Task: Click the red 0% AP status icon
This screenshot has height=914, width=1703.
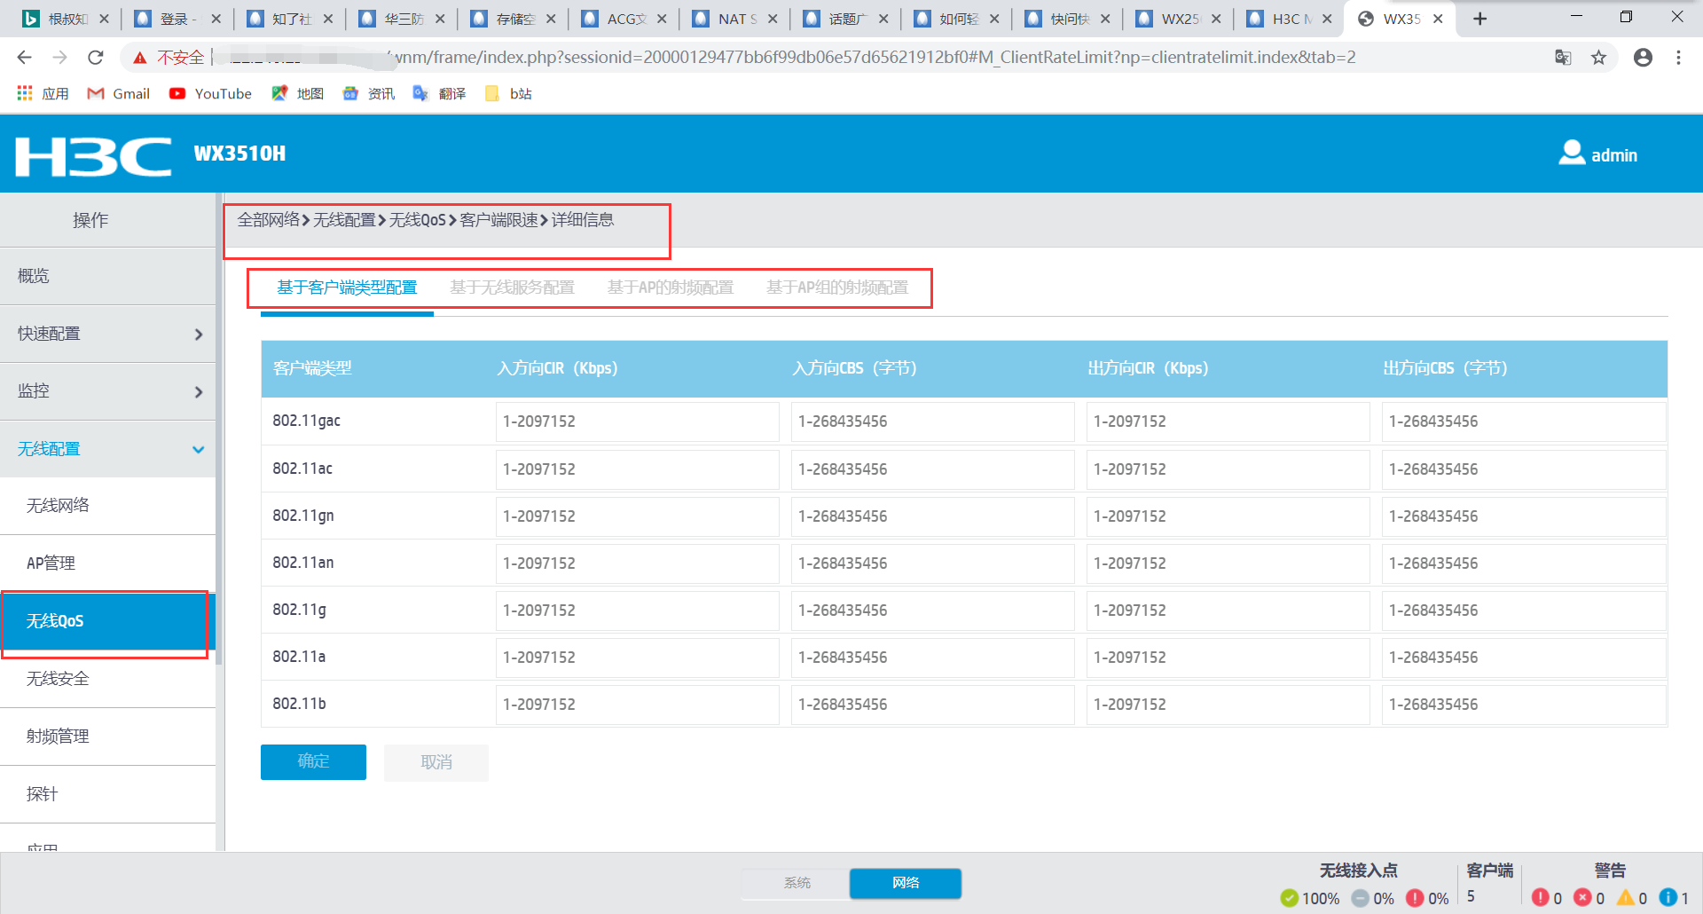Action: [x=1415, y=898]
